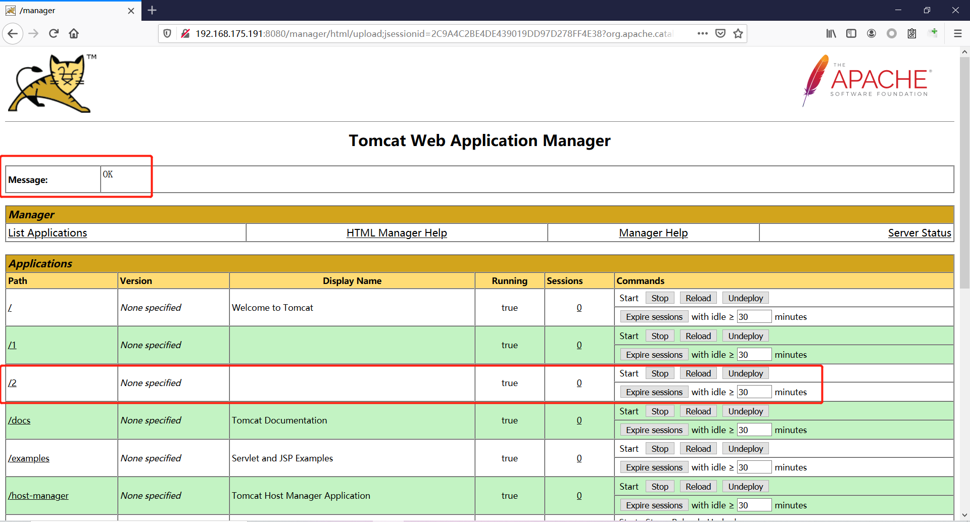The image size is (970, 522).
Task: Open Manager Help link
Action: [x=653, y=233]
